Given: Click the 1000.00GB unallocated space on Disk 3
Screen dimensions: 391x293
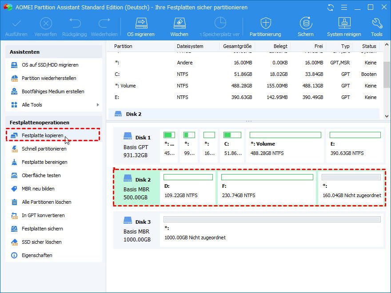Looking at the screenshot, I should [272, 230].
